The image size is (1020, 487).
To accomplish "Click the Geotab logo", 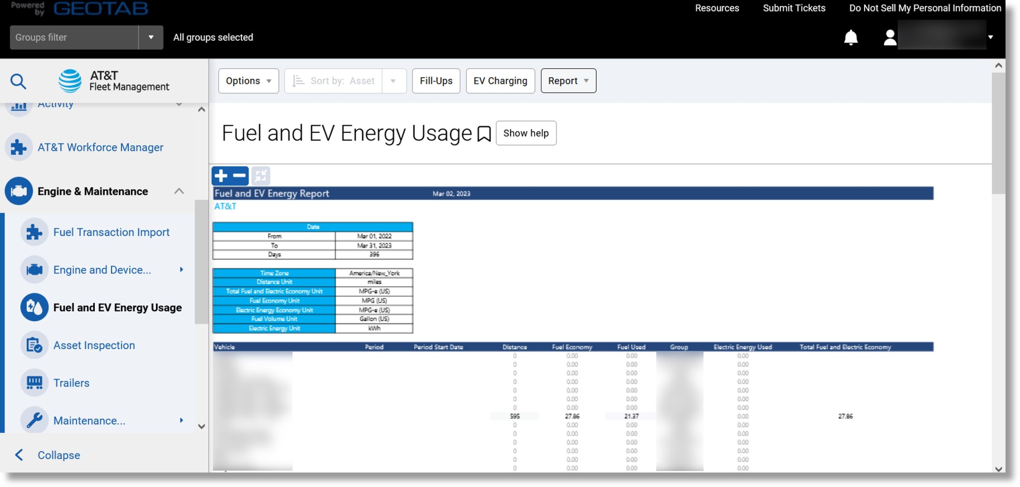I will click(x=100, y=8).
